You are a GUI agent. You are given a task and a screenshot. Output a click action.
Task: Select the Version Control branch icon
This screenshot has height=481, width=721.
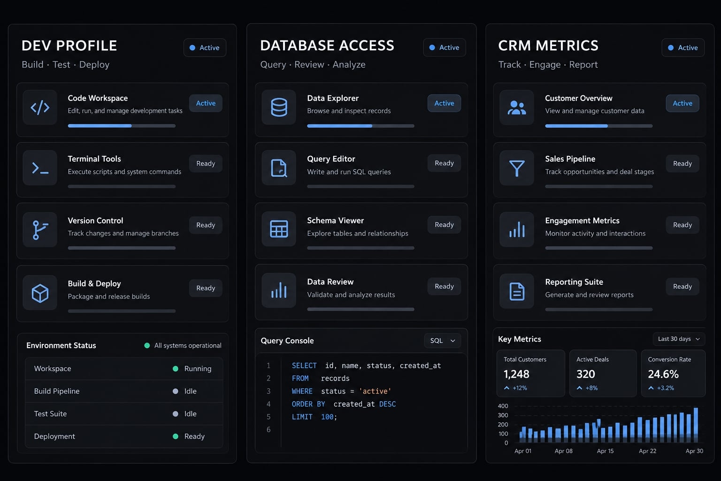(40, 230)
